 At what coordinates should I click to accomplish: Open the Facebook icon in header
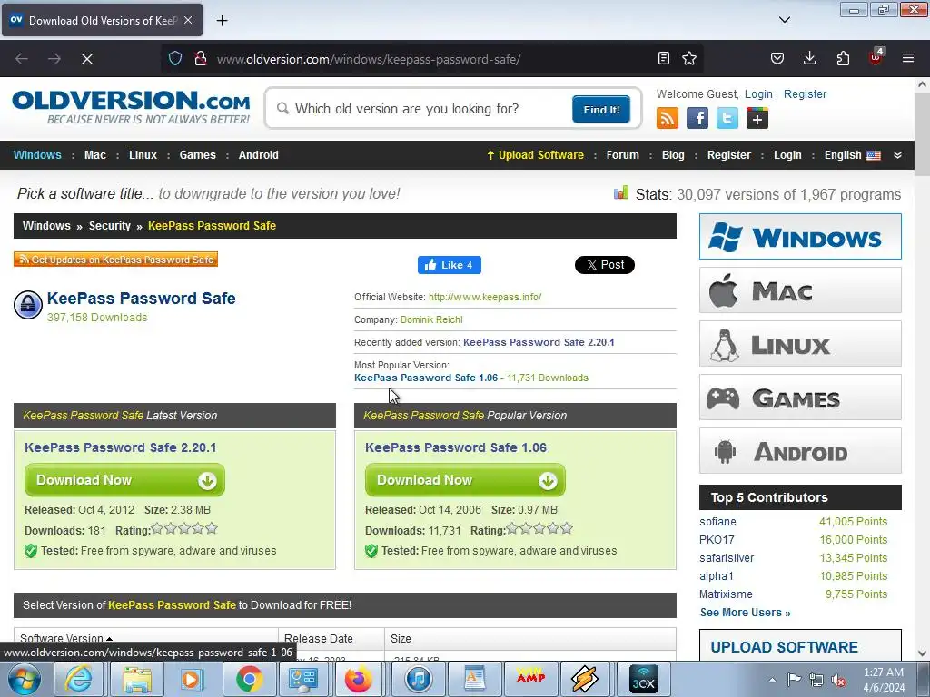click(697, 118)
